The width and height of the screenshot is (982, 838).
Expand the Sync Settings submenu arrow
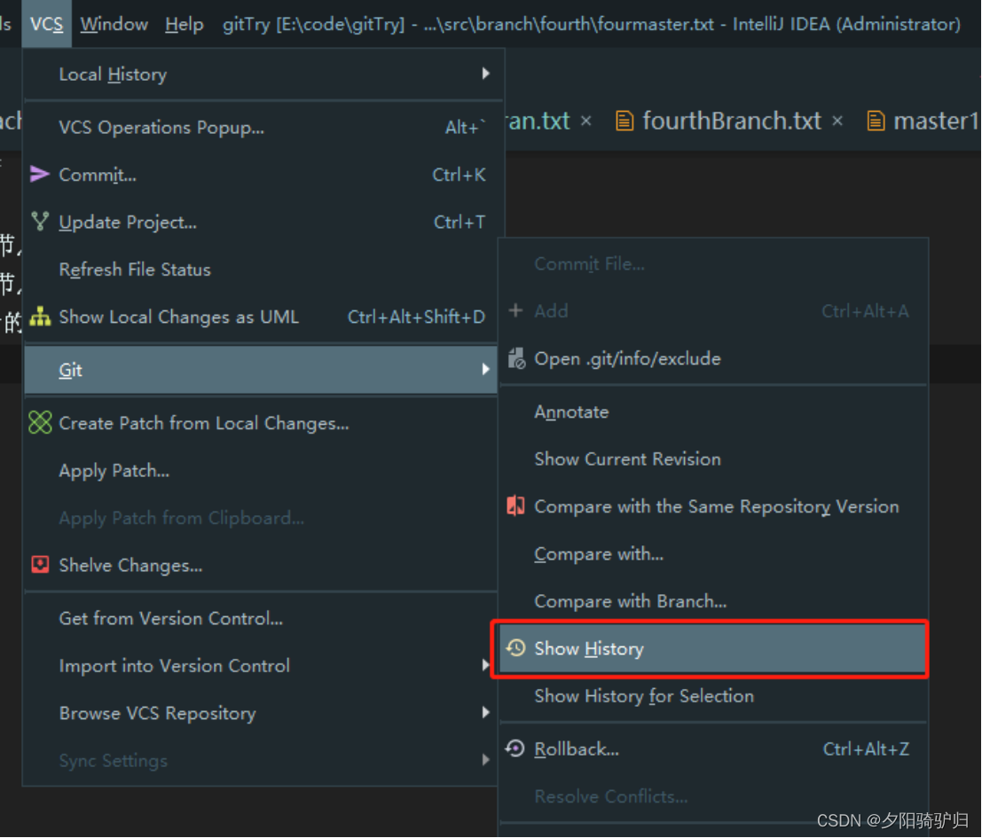click(x=486, y=760)
